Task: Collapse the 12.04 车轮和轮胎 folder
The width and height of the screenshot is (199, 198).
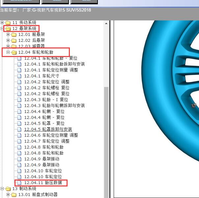Action: pos(8,52)
